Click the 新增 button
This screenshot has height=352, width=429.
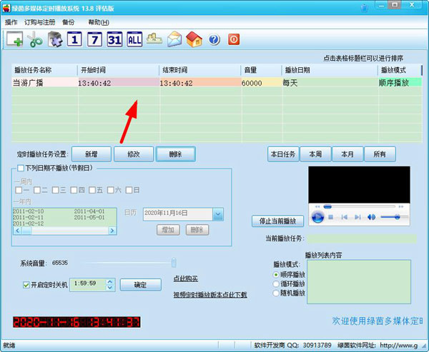coord(91,154)
